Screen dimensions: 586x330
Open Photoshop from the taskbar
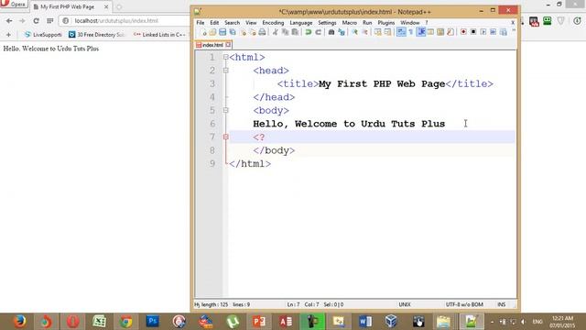[153, 322]
